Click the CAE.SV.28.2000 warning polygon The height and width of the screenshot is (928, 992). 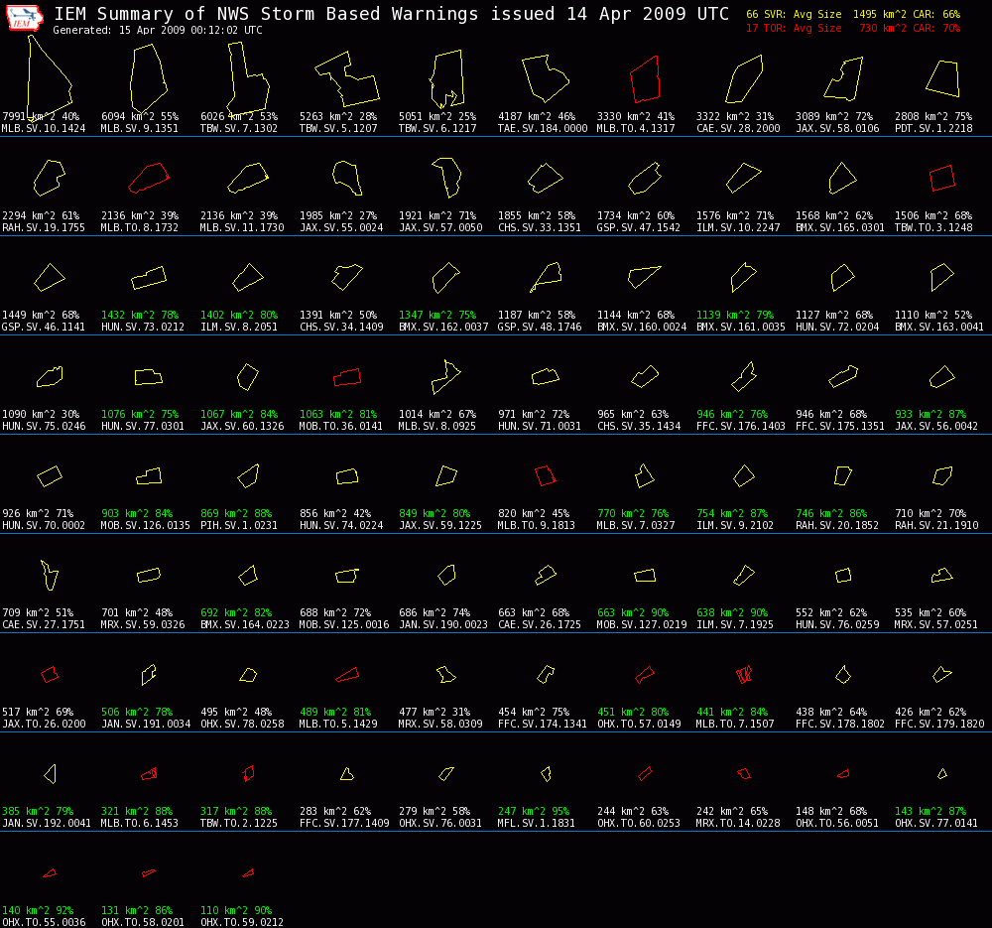coord(744,78)
